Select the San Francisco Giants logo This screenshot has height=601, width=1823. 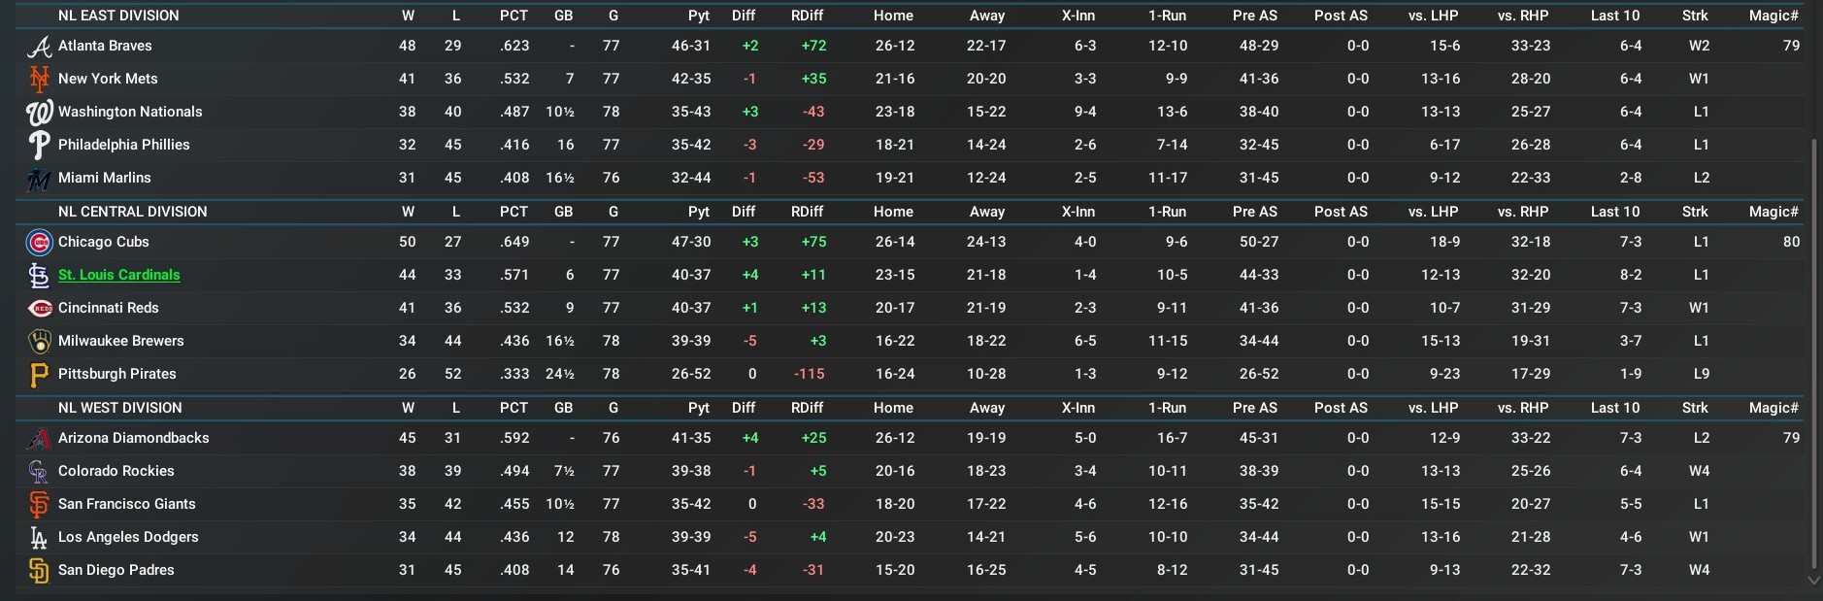tap(39, 505)
